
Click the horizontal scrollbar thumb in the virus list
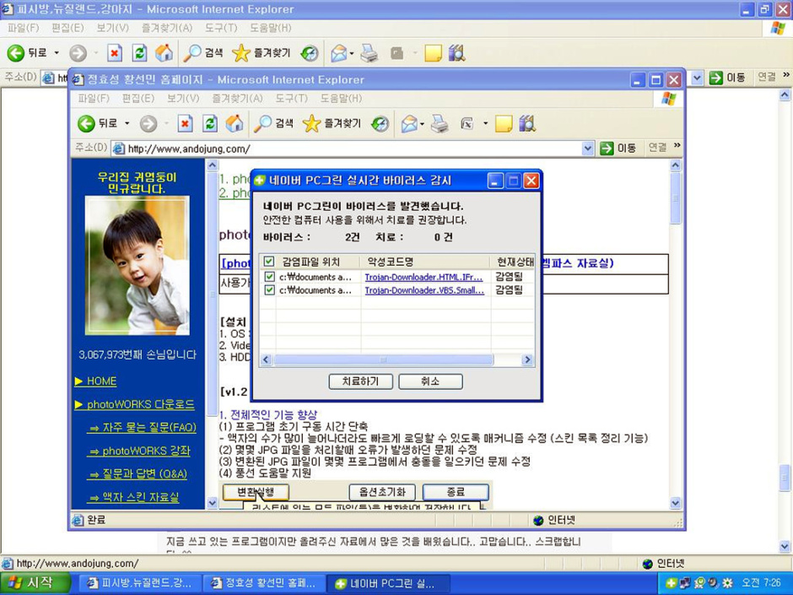tap(383, 360)
